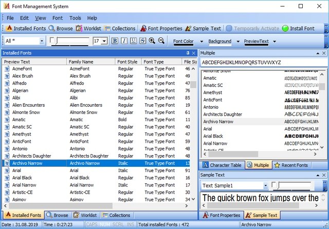329x229 pixels.
Task: Click the Asimov row font icon
Action: [7, 199]
